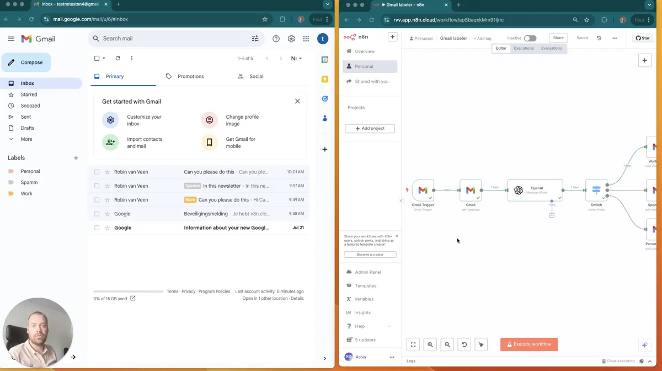Open the n8n workflow history icon
Screen dimensions: 662x371
599,38
